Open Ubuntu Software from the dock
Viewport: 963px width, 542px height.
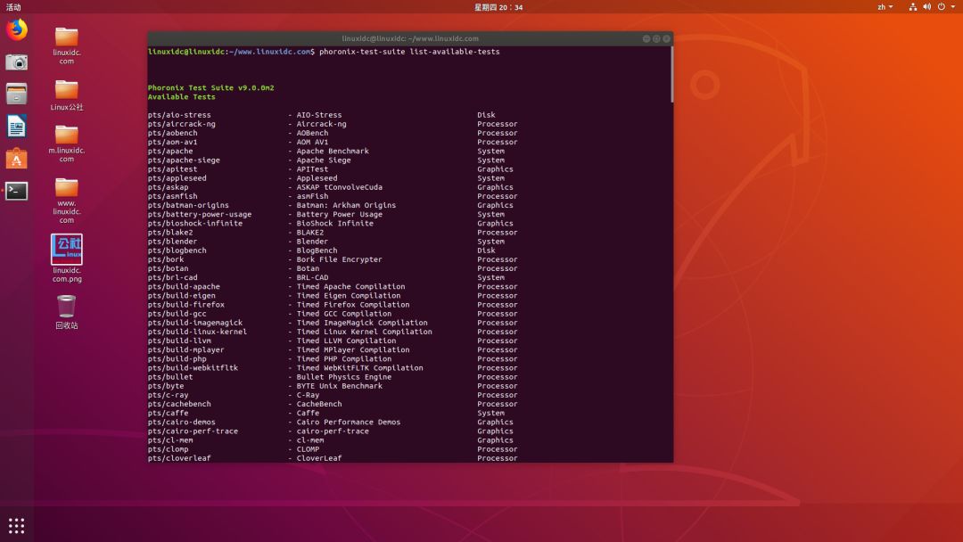(x=17, y=159)
